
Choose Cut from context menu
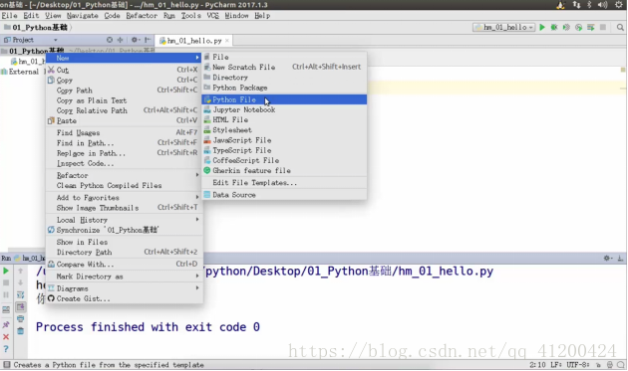[x=125, y=70]
